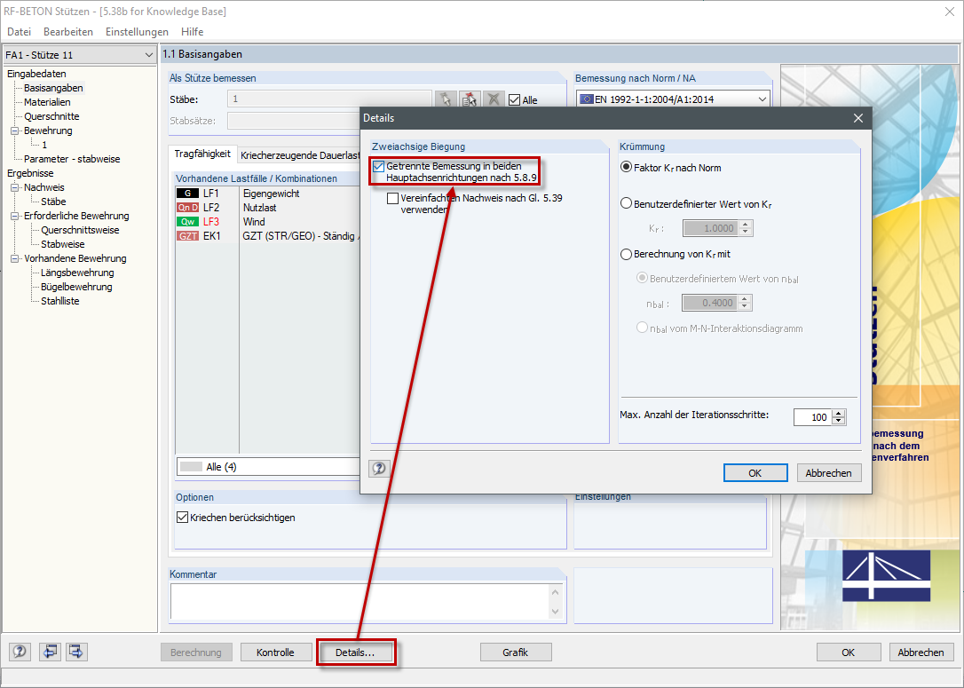Go to the previous input window with the back arrow icon
Image resolution: width=964 pixels, height=688 pixels.
(50, 652)
